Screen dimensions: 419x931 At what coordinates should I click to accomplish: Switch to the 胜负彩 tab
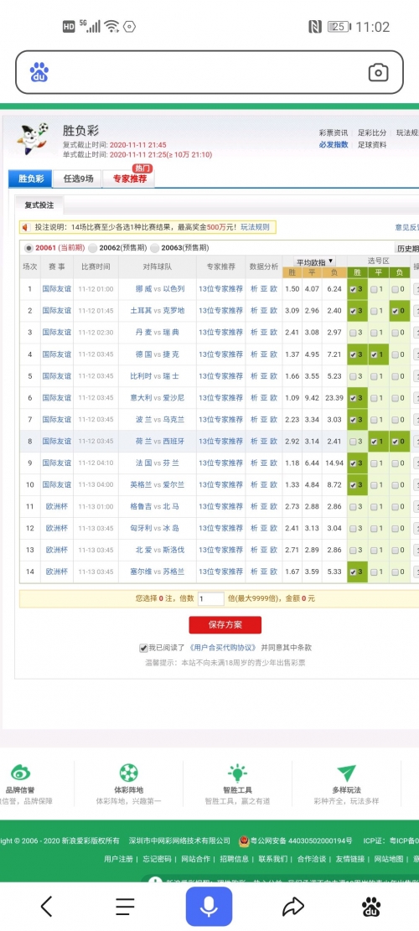point(31,178)
